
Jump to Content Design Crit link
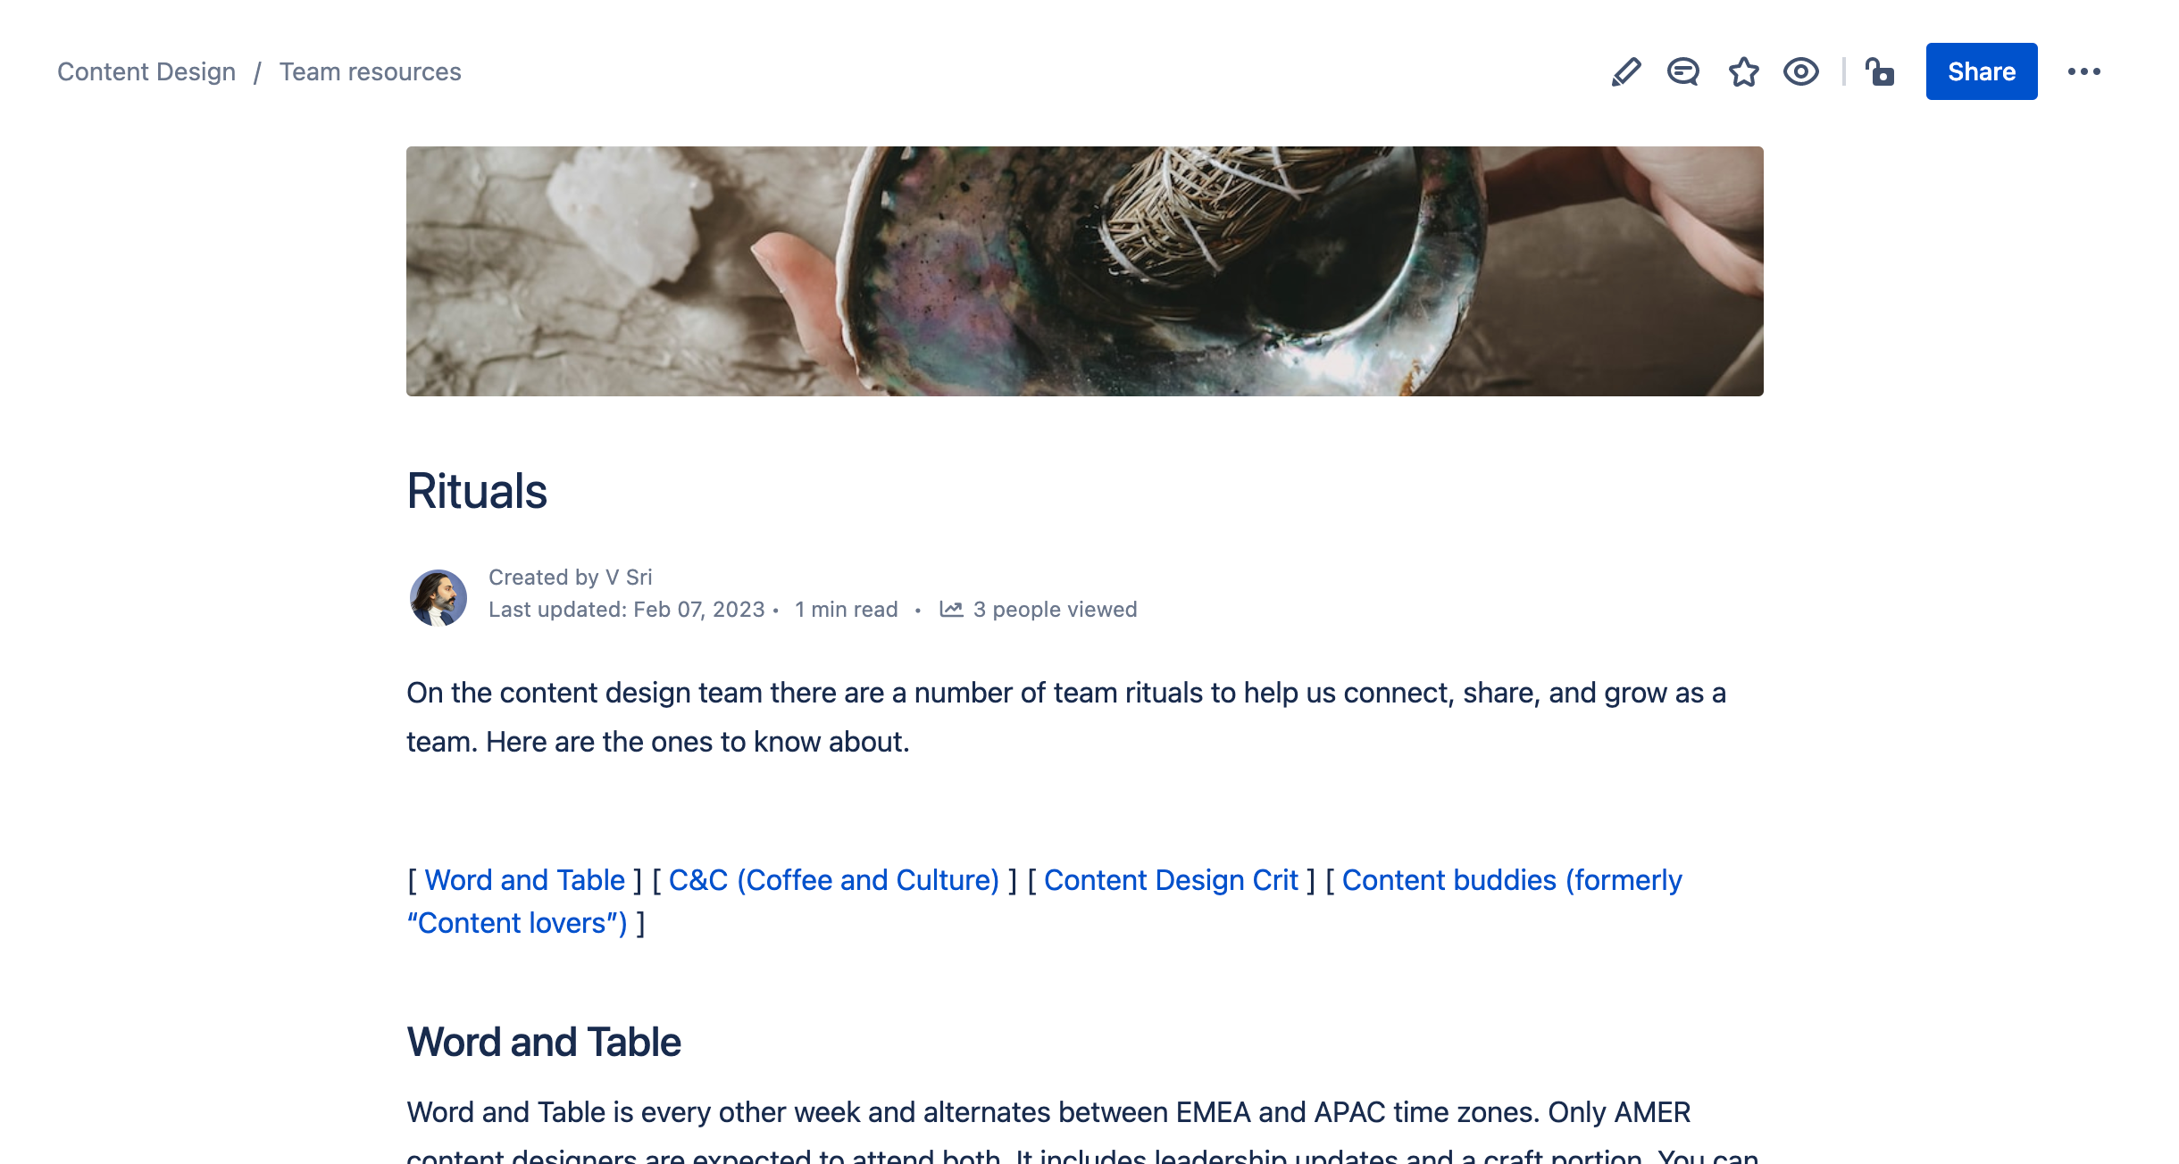pyautogui.click(x=1171, y=880)
